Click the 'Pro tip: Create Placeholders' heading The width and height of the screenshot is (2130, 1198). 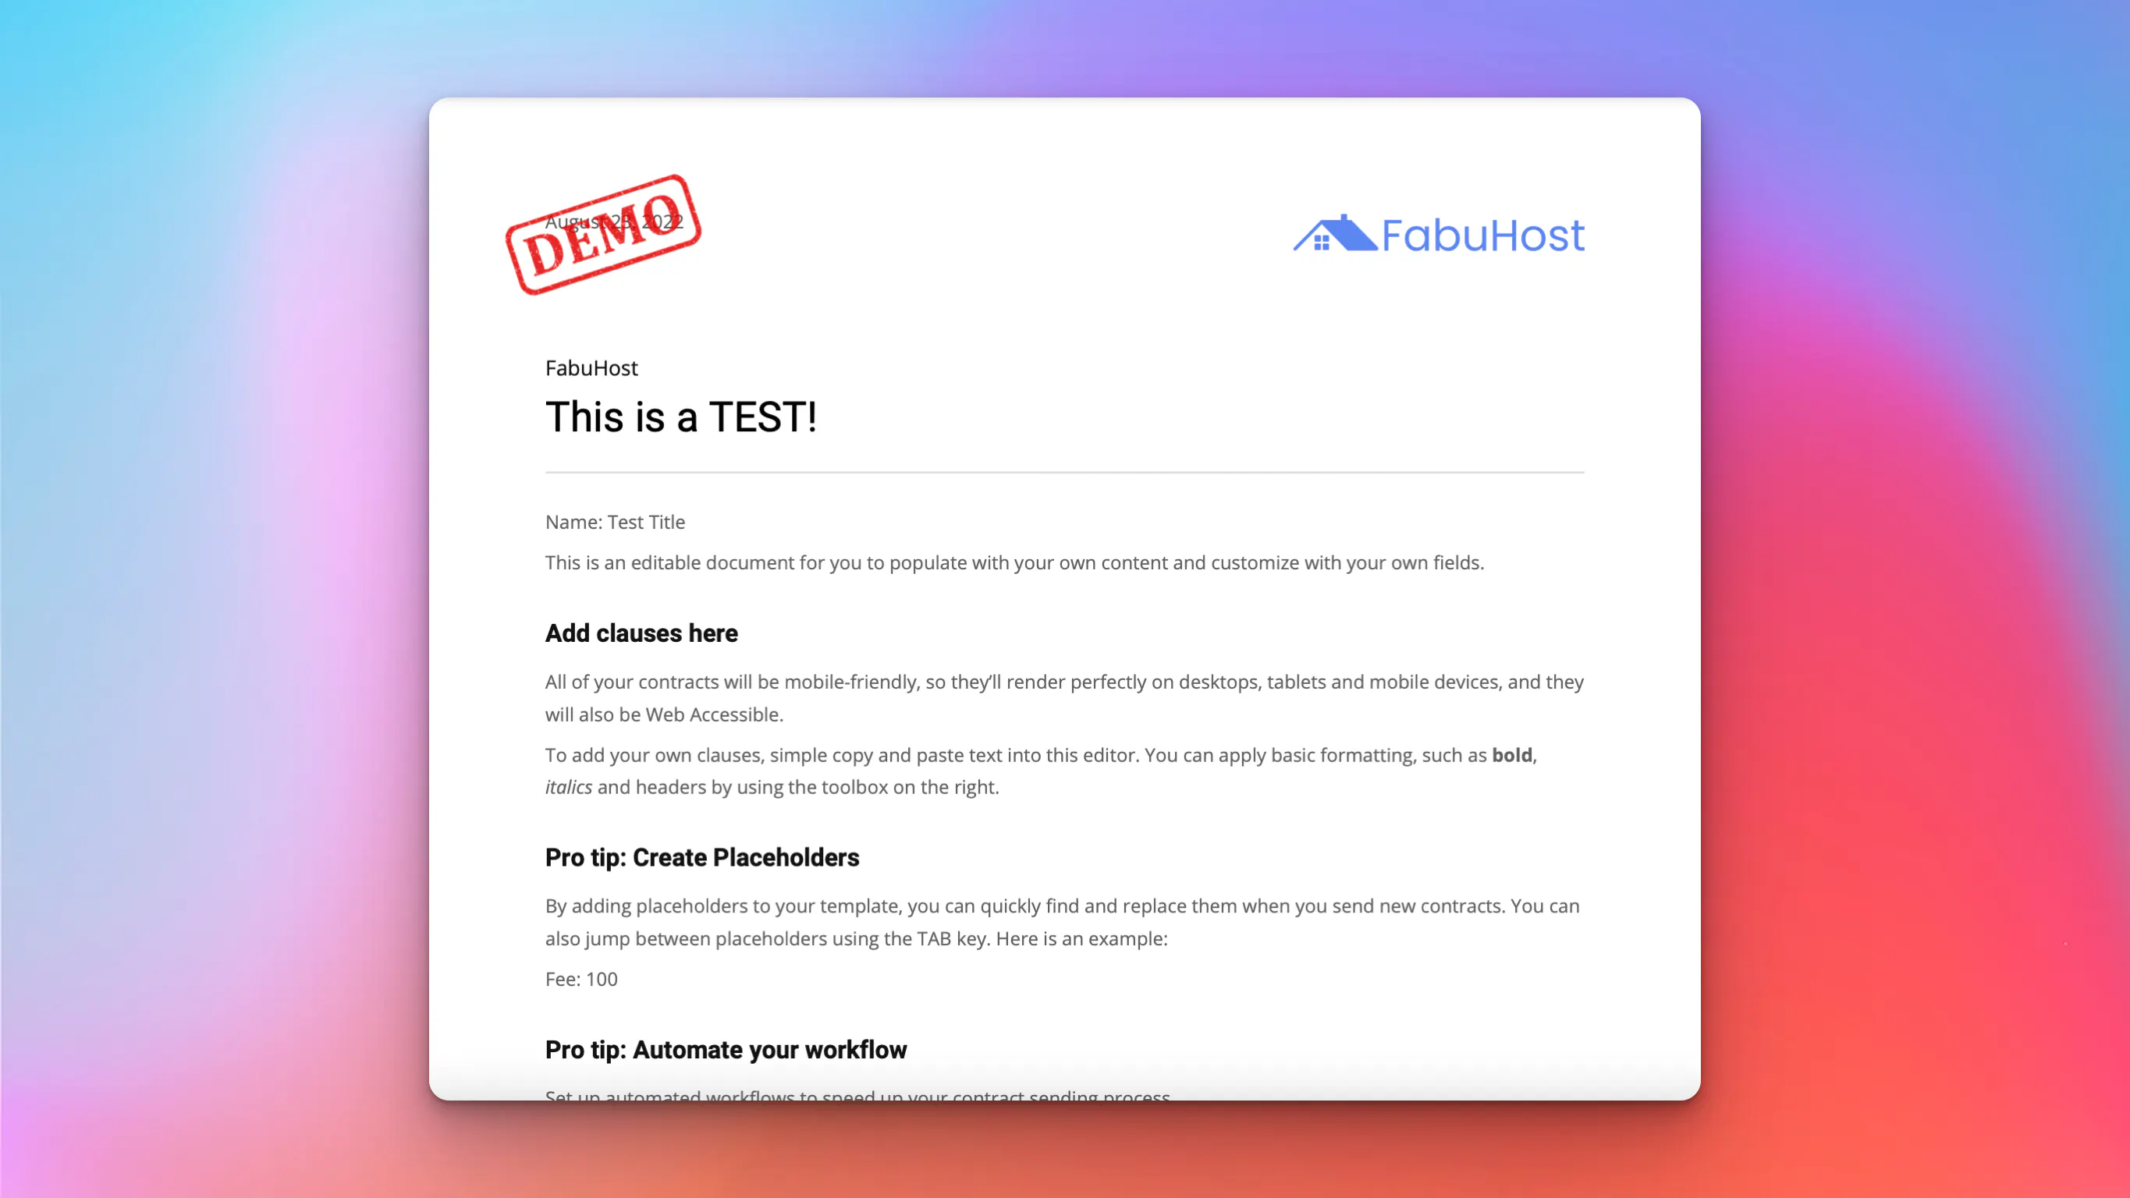pyautogui.click(x=701, y=857)
